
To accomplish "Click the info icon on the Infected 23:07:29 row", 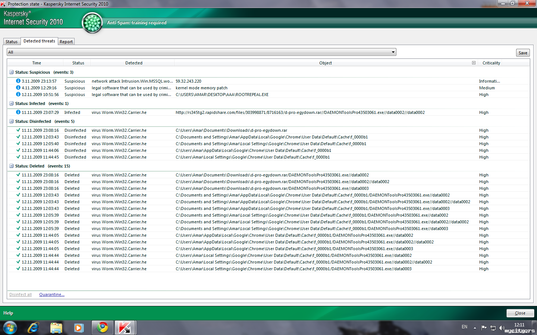I will tap(18, 112).
